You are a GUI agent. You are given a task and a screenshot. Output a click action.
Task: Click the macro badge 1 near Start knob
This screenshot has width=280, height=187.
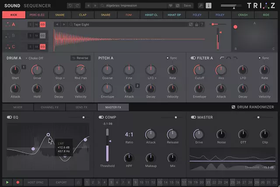(24, 67)
